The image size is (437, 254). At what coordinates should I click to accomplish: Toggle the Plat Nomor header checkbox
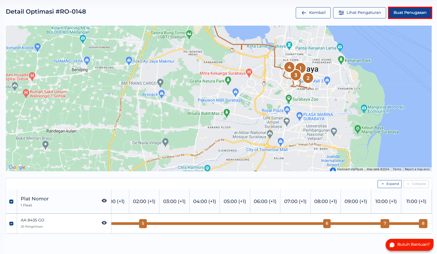(x=11, y=201)
